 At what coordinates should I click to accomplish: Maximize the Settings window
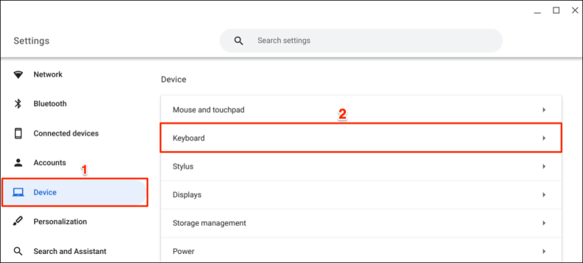[x=556, y=10]
